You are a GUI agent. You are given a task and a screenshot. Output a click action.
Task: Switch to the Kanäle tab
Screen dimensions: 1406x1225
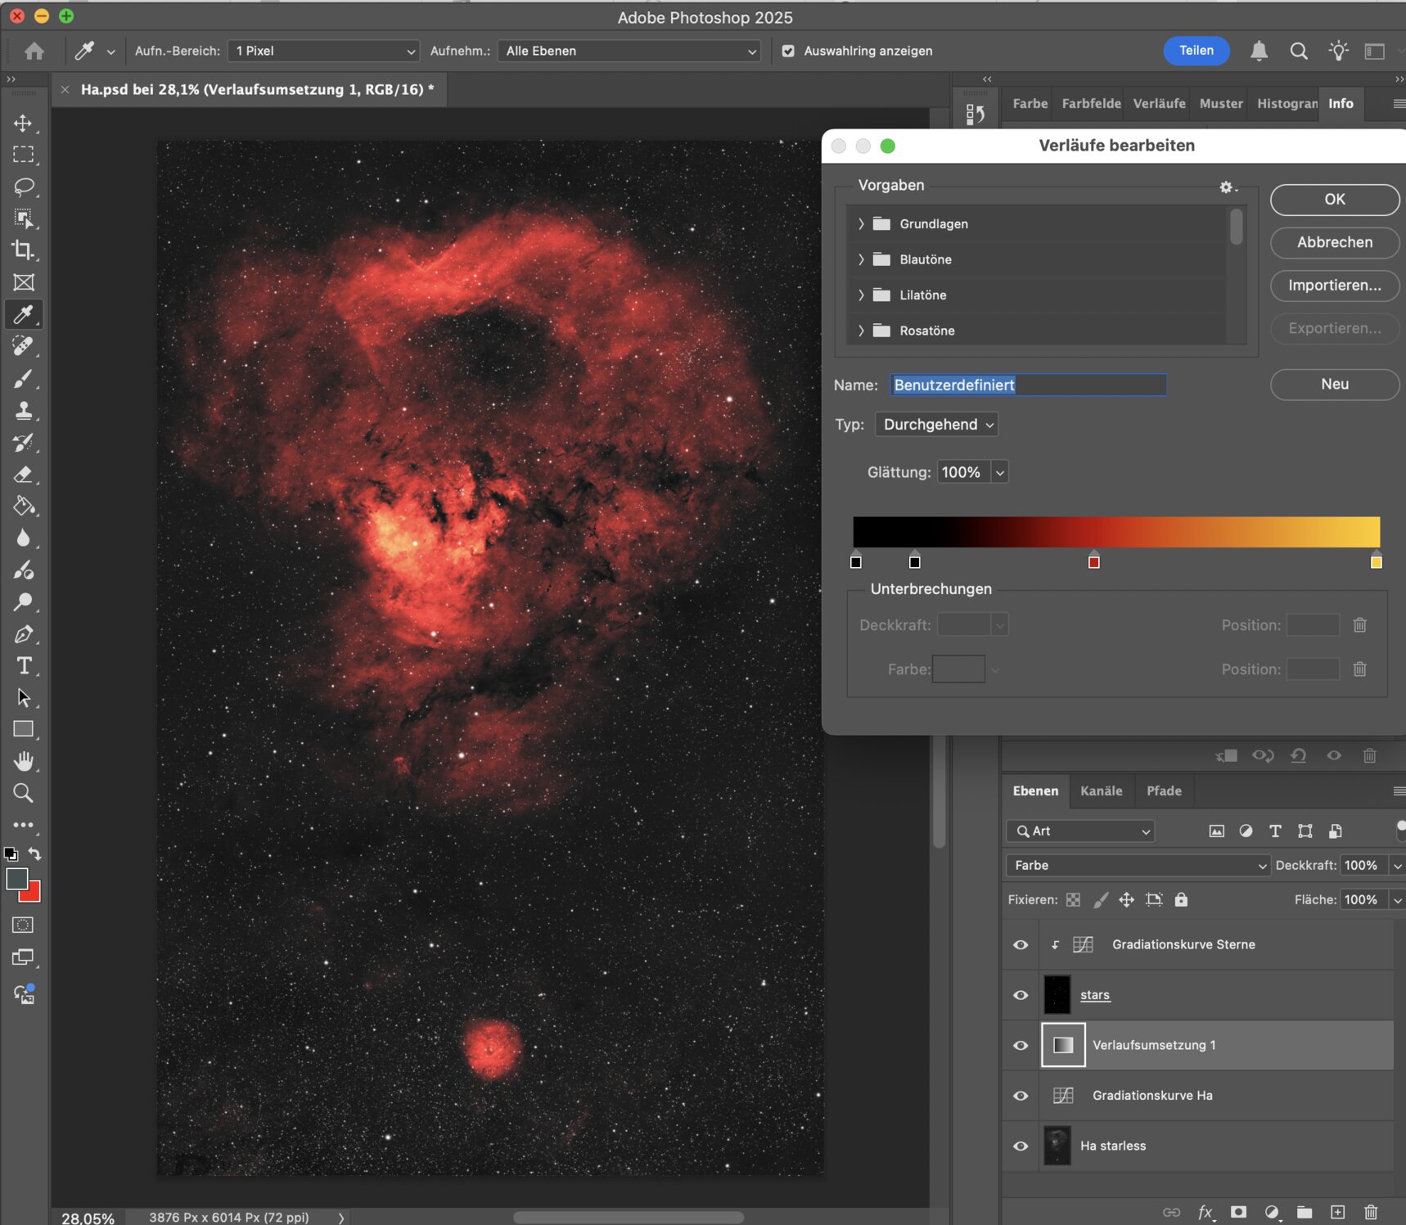pyautogui.click(x=1102, y=790)
